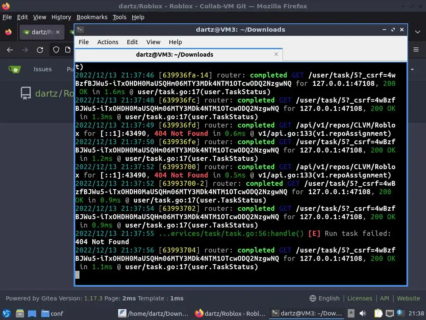Open the Licenses footer link
This screenshot has height=320, width=426.
pyautogui.click(x=360, y=298)
